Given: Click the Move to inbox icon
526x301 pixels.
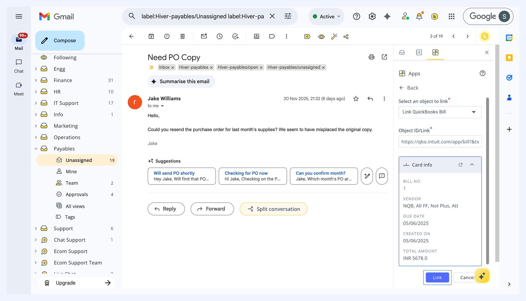Looking at the screenshot, I should tap(257, 37).
